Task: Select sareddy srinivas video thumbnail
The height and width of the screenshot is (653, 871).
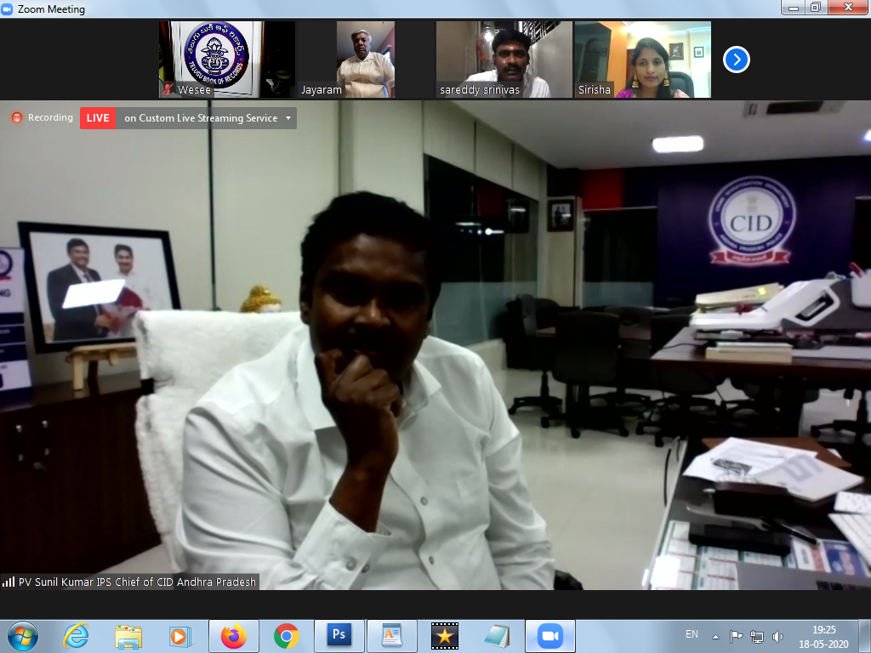Action: [504, 60]
